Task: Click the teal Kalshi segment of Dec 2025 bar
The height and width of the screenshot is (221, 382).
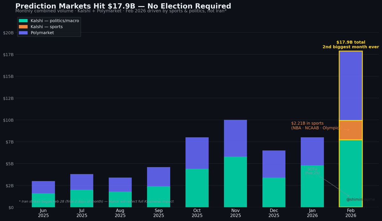Action: point(274,192)
